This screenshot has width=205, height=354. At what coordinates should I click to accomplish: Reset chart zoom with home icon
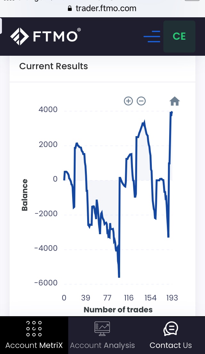tap(175, 102)
